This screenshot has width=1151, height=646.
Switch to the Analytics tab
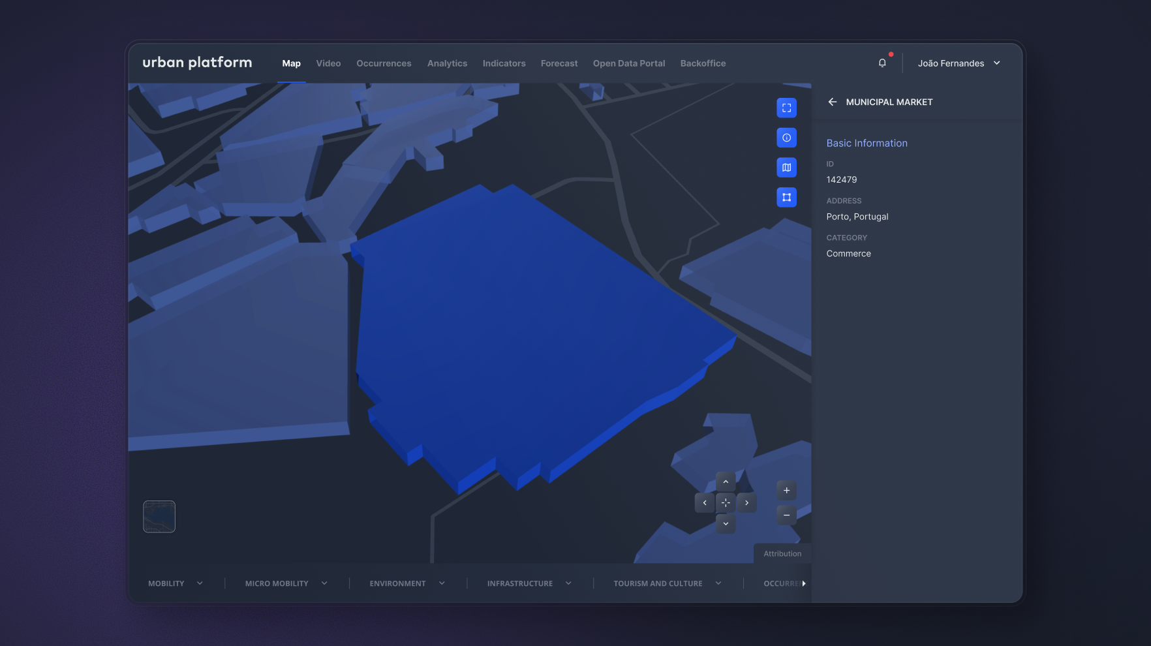[447, 63]
